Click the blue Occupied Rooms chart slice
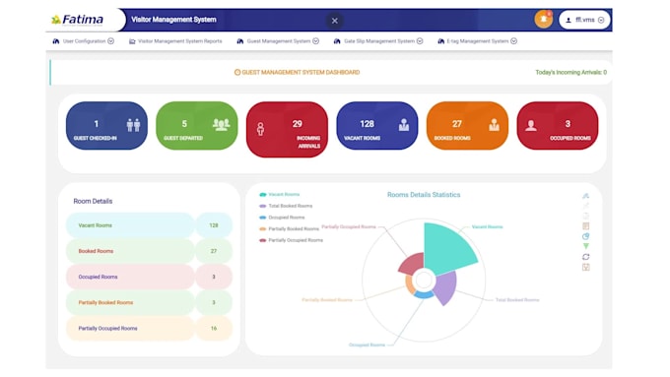 pos(424,295)
